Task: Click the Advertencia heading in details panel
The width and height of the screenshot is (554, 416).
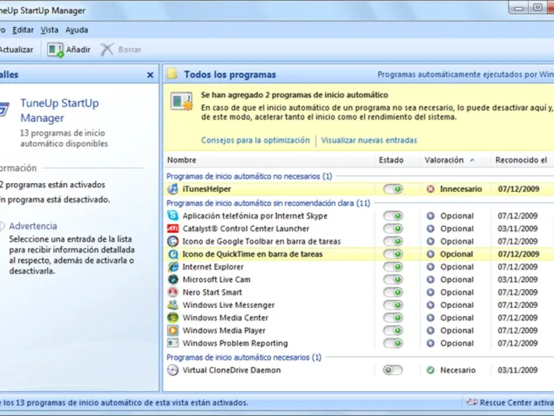Action: coord(33,226)
